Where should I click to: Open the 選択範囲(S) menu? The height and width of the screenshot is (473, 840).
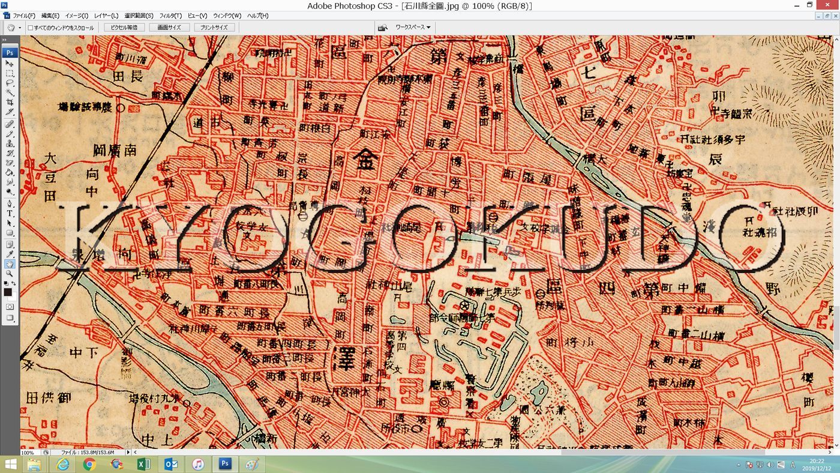tap(139, 16)
